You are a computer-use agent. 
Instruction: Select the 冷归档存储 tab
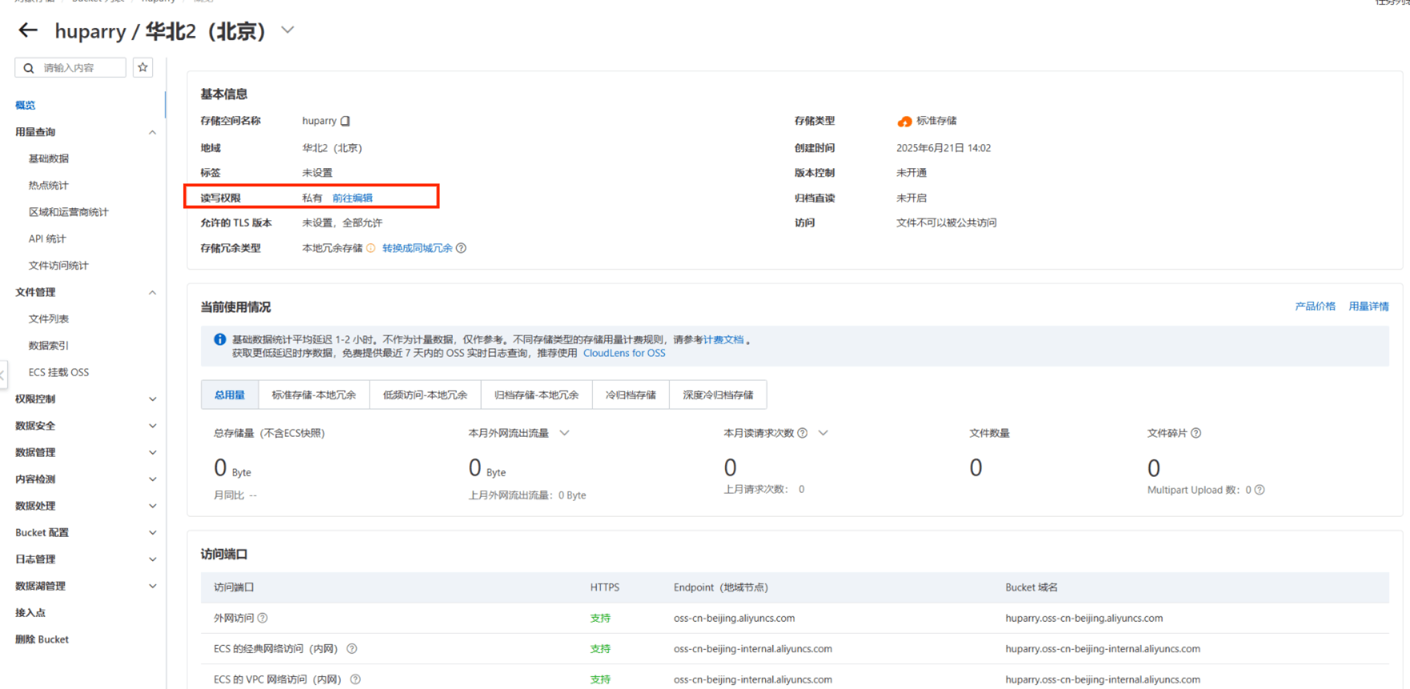click(x=630, y=395)
